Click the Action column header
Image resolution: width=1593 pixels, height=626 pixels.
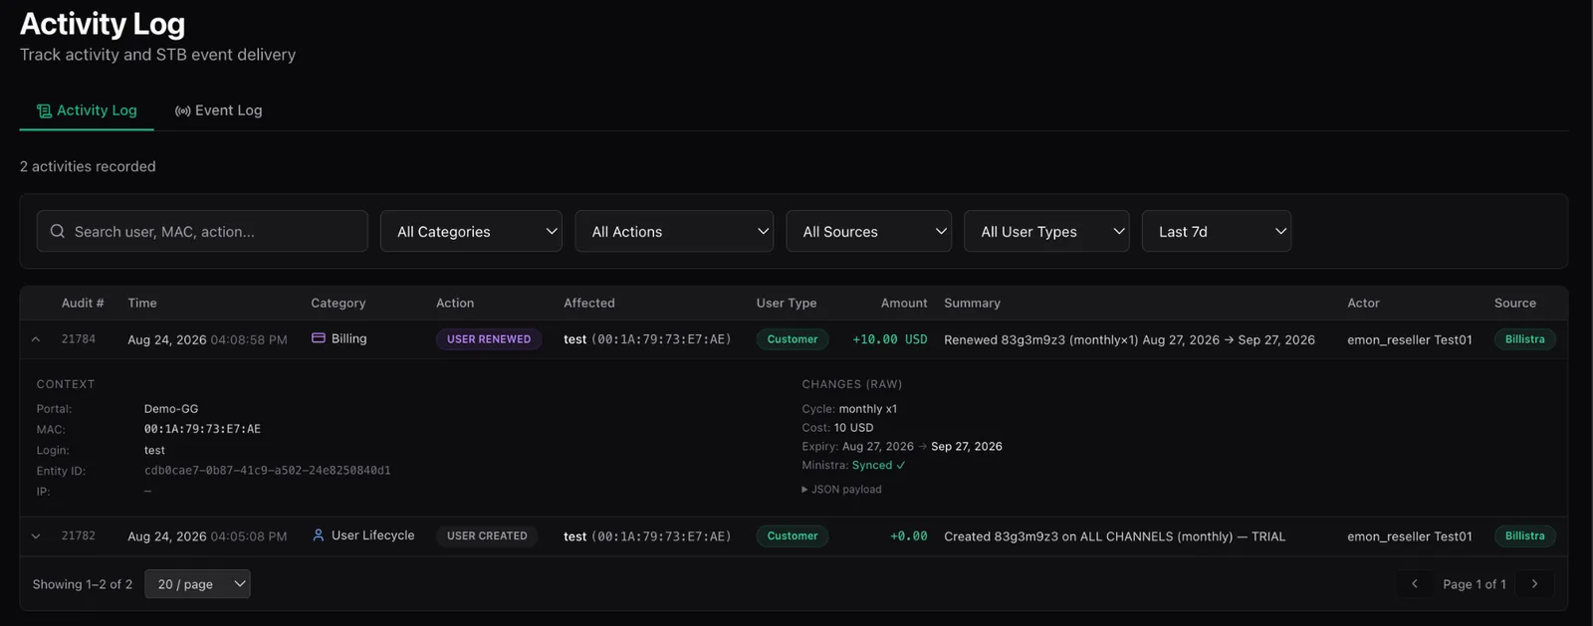(x=455, y=303)
